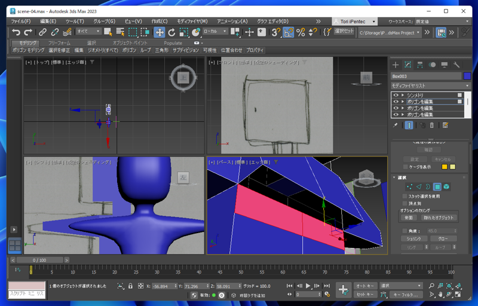This screenshot has height=306, width=478.
Task: Click the Redo arrow icon
Action: (x=28, y=32)
